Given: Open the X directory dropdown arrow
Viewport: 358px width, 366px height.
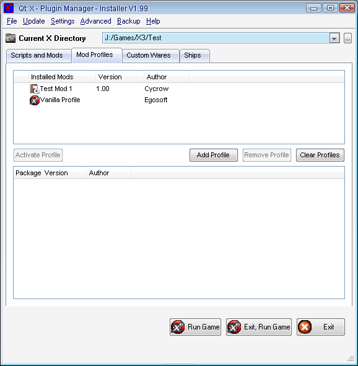Looking at the screenshot, I should [334, 38].
